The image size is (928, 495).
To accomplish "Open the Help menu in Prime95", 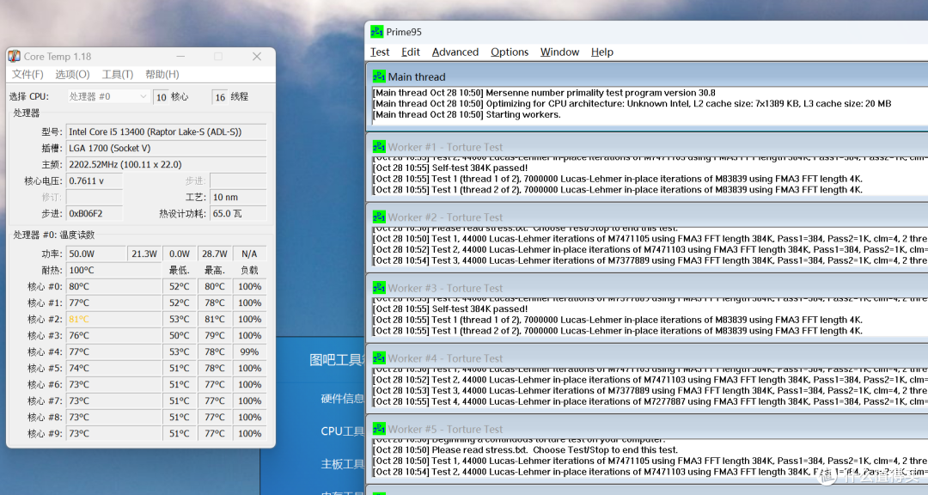I will pos(601,52).
